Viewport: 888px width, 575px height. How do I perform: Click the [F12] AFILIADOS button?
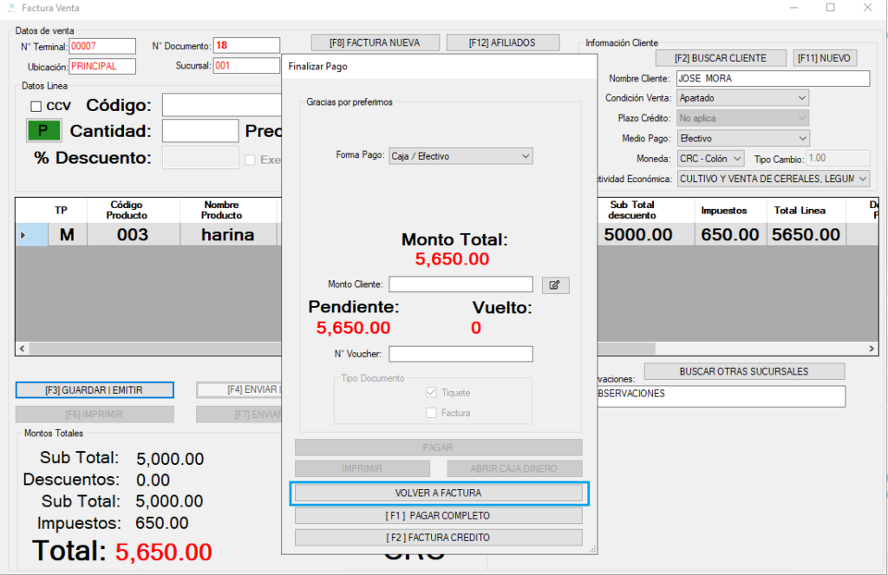click(x=503, y=42)
